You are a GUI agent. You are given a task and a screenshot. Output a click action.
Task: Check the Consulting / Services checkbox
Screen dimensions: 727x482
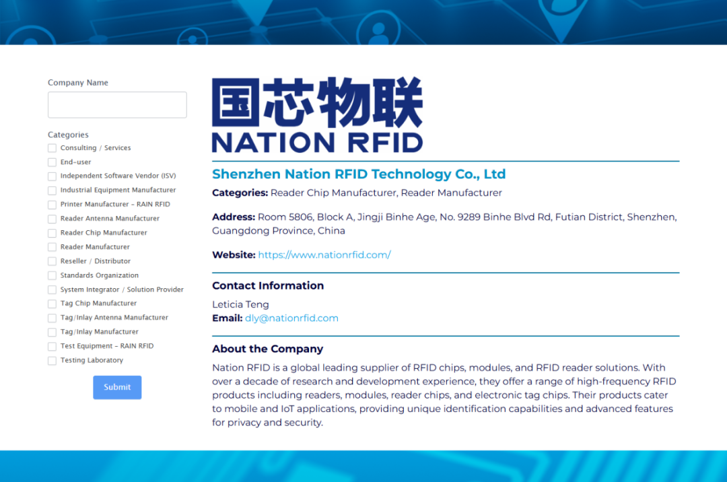pos(53,148)
